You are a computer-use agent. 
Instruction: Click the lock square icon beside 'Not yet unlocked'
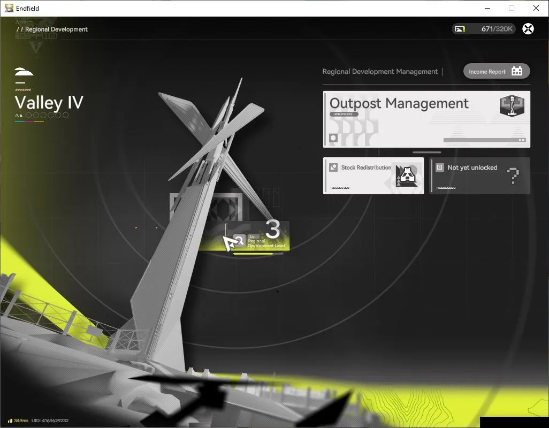[439, 167]
